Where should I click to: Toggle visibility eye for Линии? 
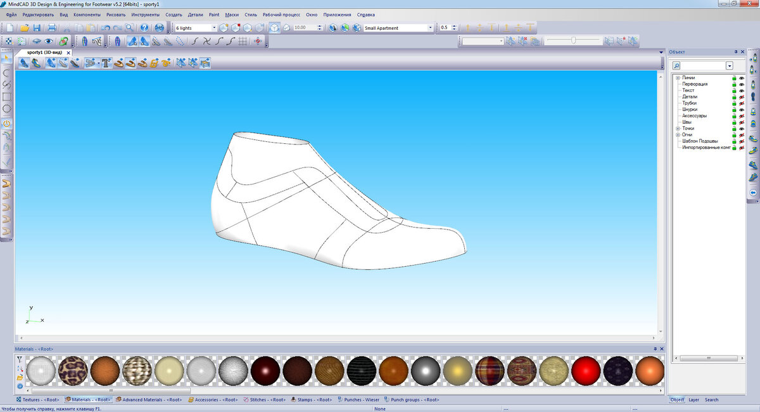click(x=742, y=78)
